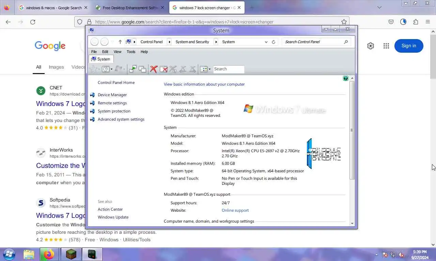
Task: Show hidden system tray icons
Action: (x=376, y=255)
